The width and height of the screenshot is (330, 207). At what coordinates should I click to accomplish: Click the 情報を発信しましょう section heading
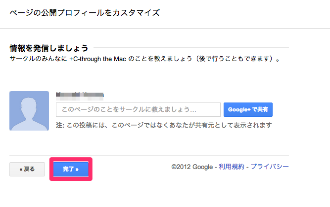pyautogui.click(x=49, y=48)
